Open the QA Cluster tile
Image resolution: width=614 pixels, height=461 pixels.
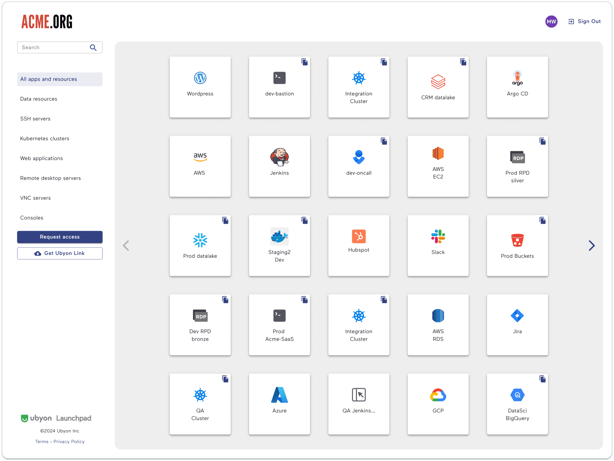(200, 404)
